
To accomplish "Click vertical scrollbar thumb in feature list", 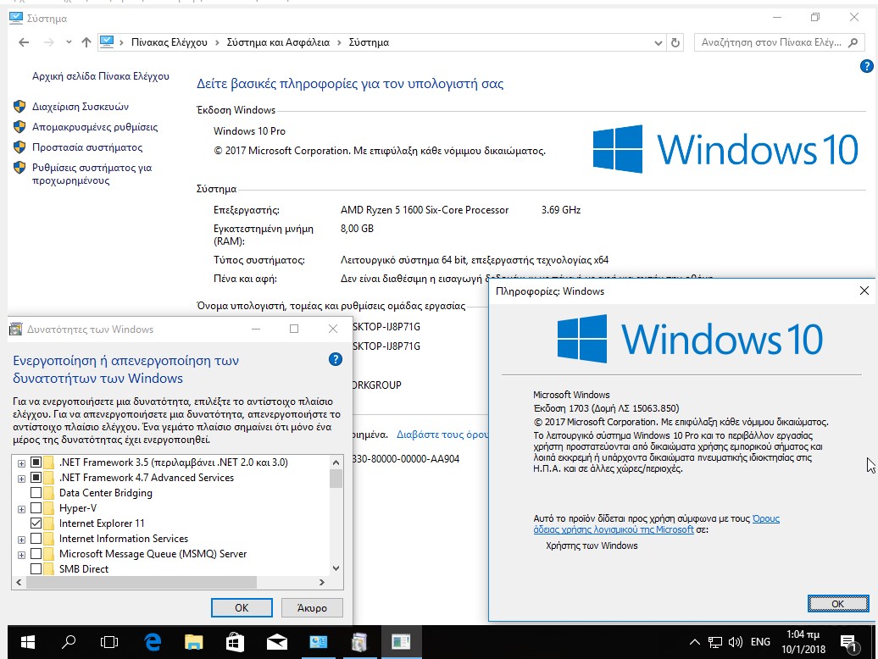I will coord(336,479).
